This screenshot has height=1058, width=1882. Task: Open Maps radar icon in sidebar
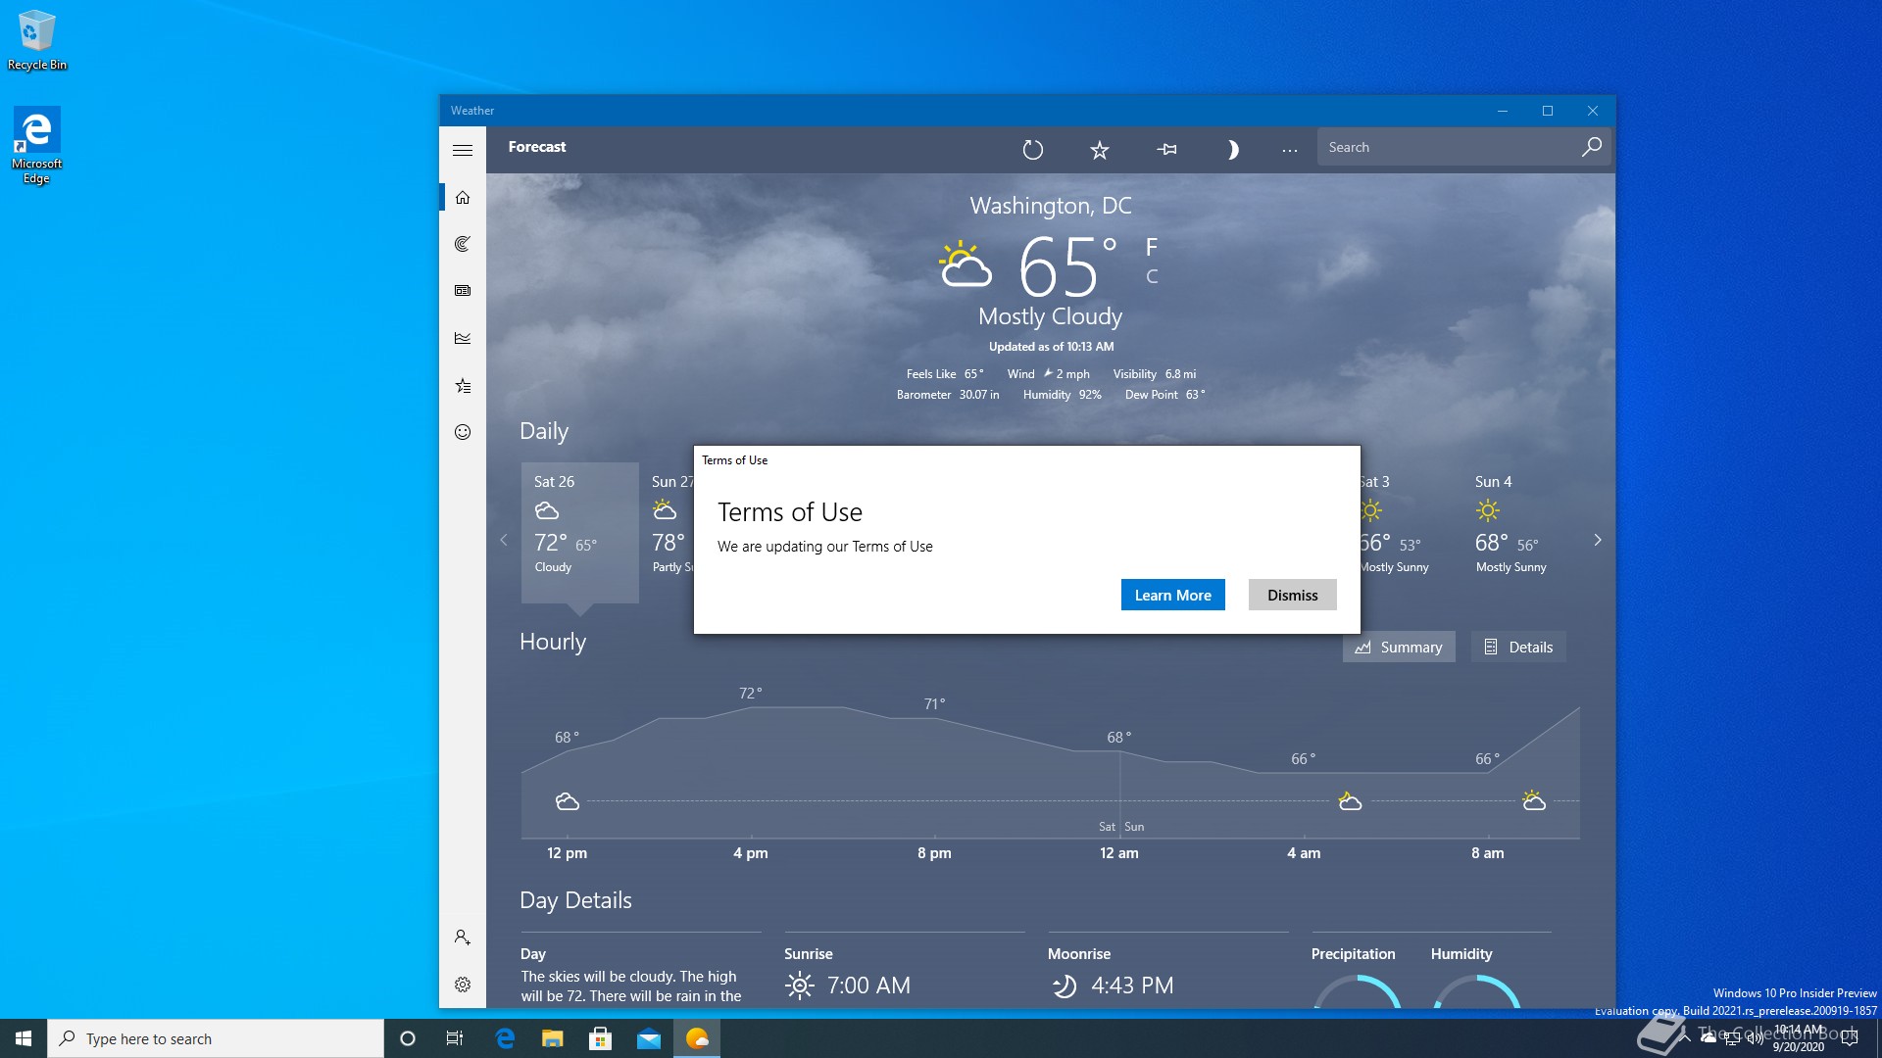(x=463, y=244)
